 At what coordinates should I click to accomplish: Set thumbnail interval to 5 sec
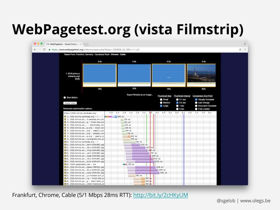coord(177,109)
